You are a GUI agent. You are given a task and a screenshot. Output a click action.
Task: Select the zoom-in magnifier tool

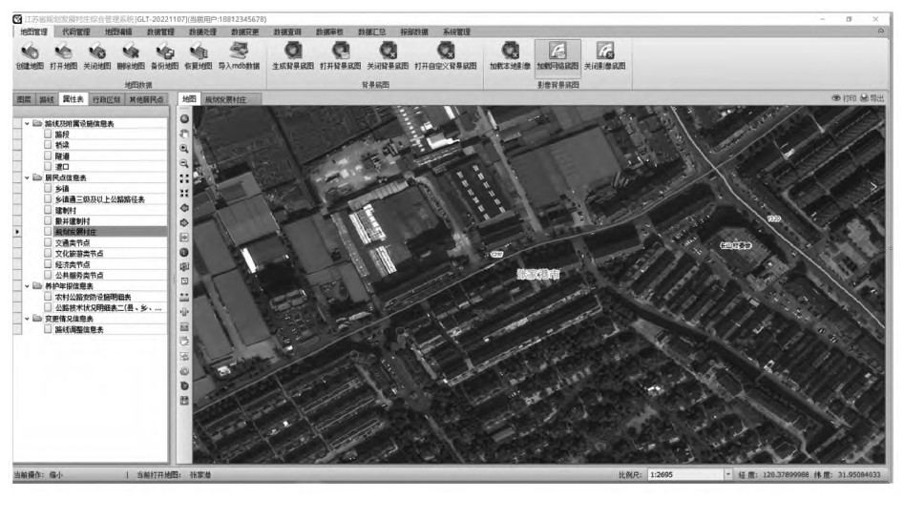coord(184,149)
